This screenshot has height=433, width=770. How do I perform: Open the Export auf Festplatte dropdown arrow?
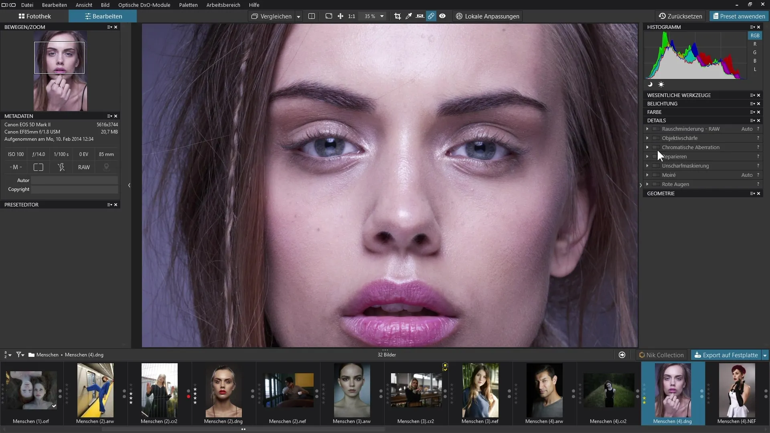pos(765,355)
